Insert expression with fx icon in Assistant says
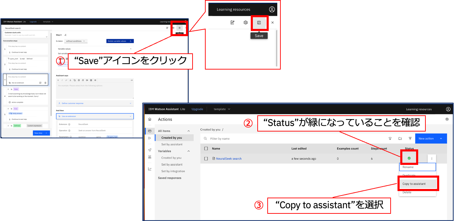 (70, 80)
